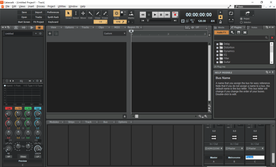
Task: Open the Marks module icon
Action: [131, 13]
